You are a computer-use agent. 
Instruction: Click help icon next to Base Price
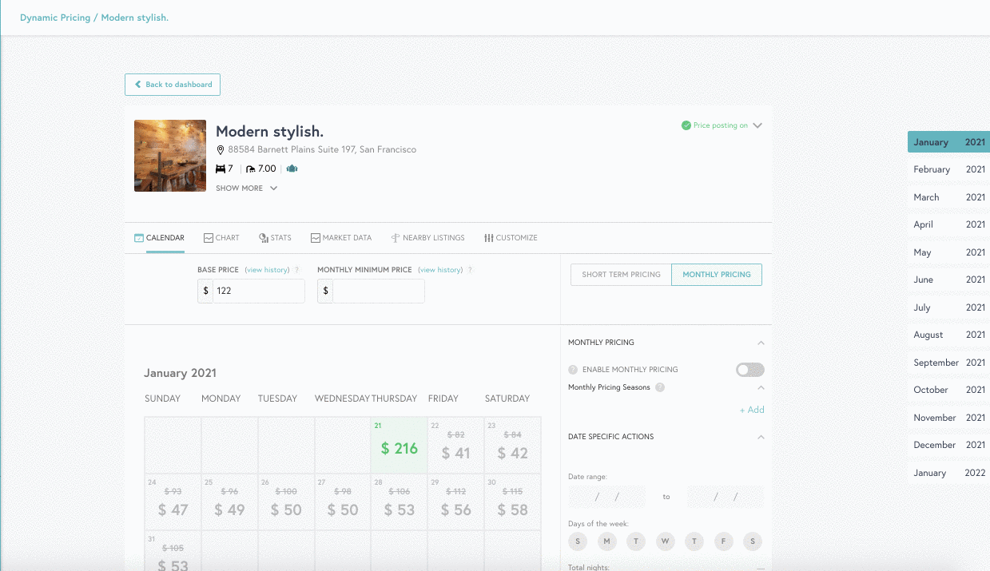297,270
